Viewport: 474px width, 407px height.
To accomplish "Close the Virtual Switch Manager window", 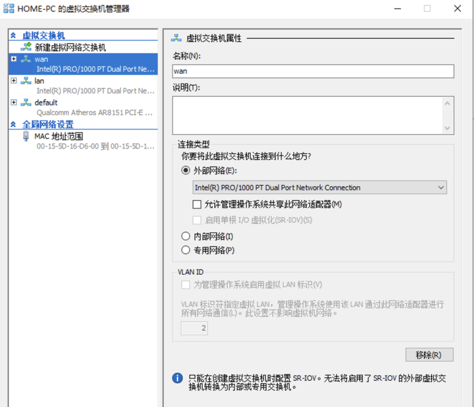I will point(457,8).
